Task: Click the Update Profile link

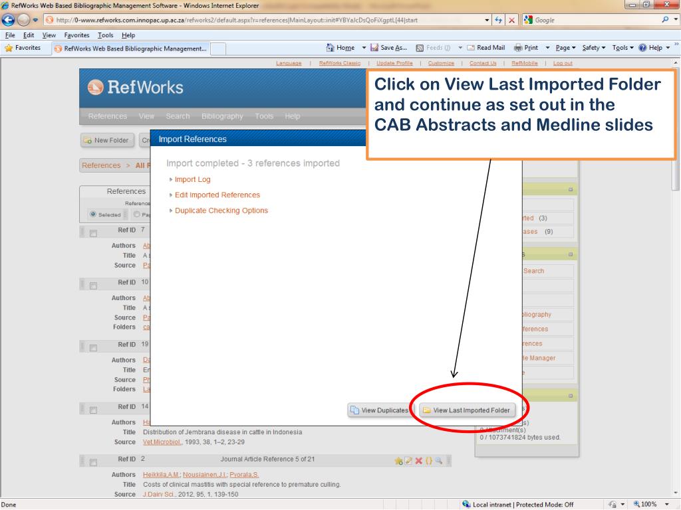Action: click(x=394, y=63)
